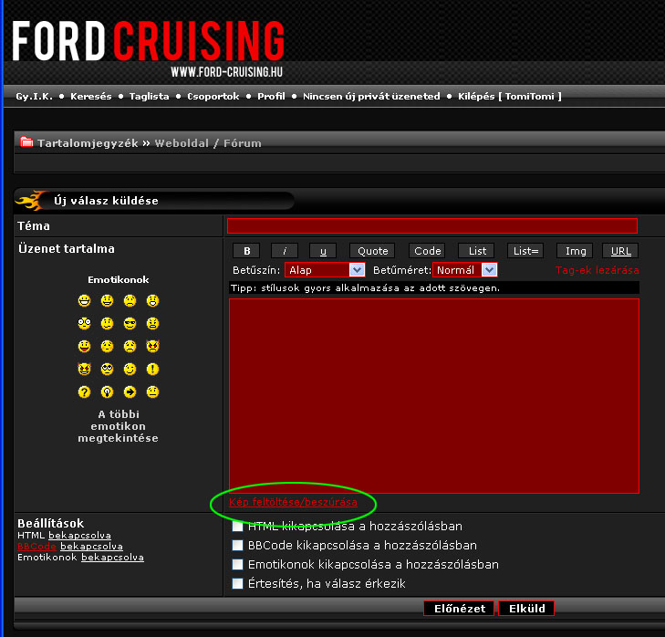Insert the Mad gritted-teeth emoticon without horns
Screen dimensions: 665x637
coord(152,324)
